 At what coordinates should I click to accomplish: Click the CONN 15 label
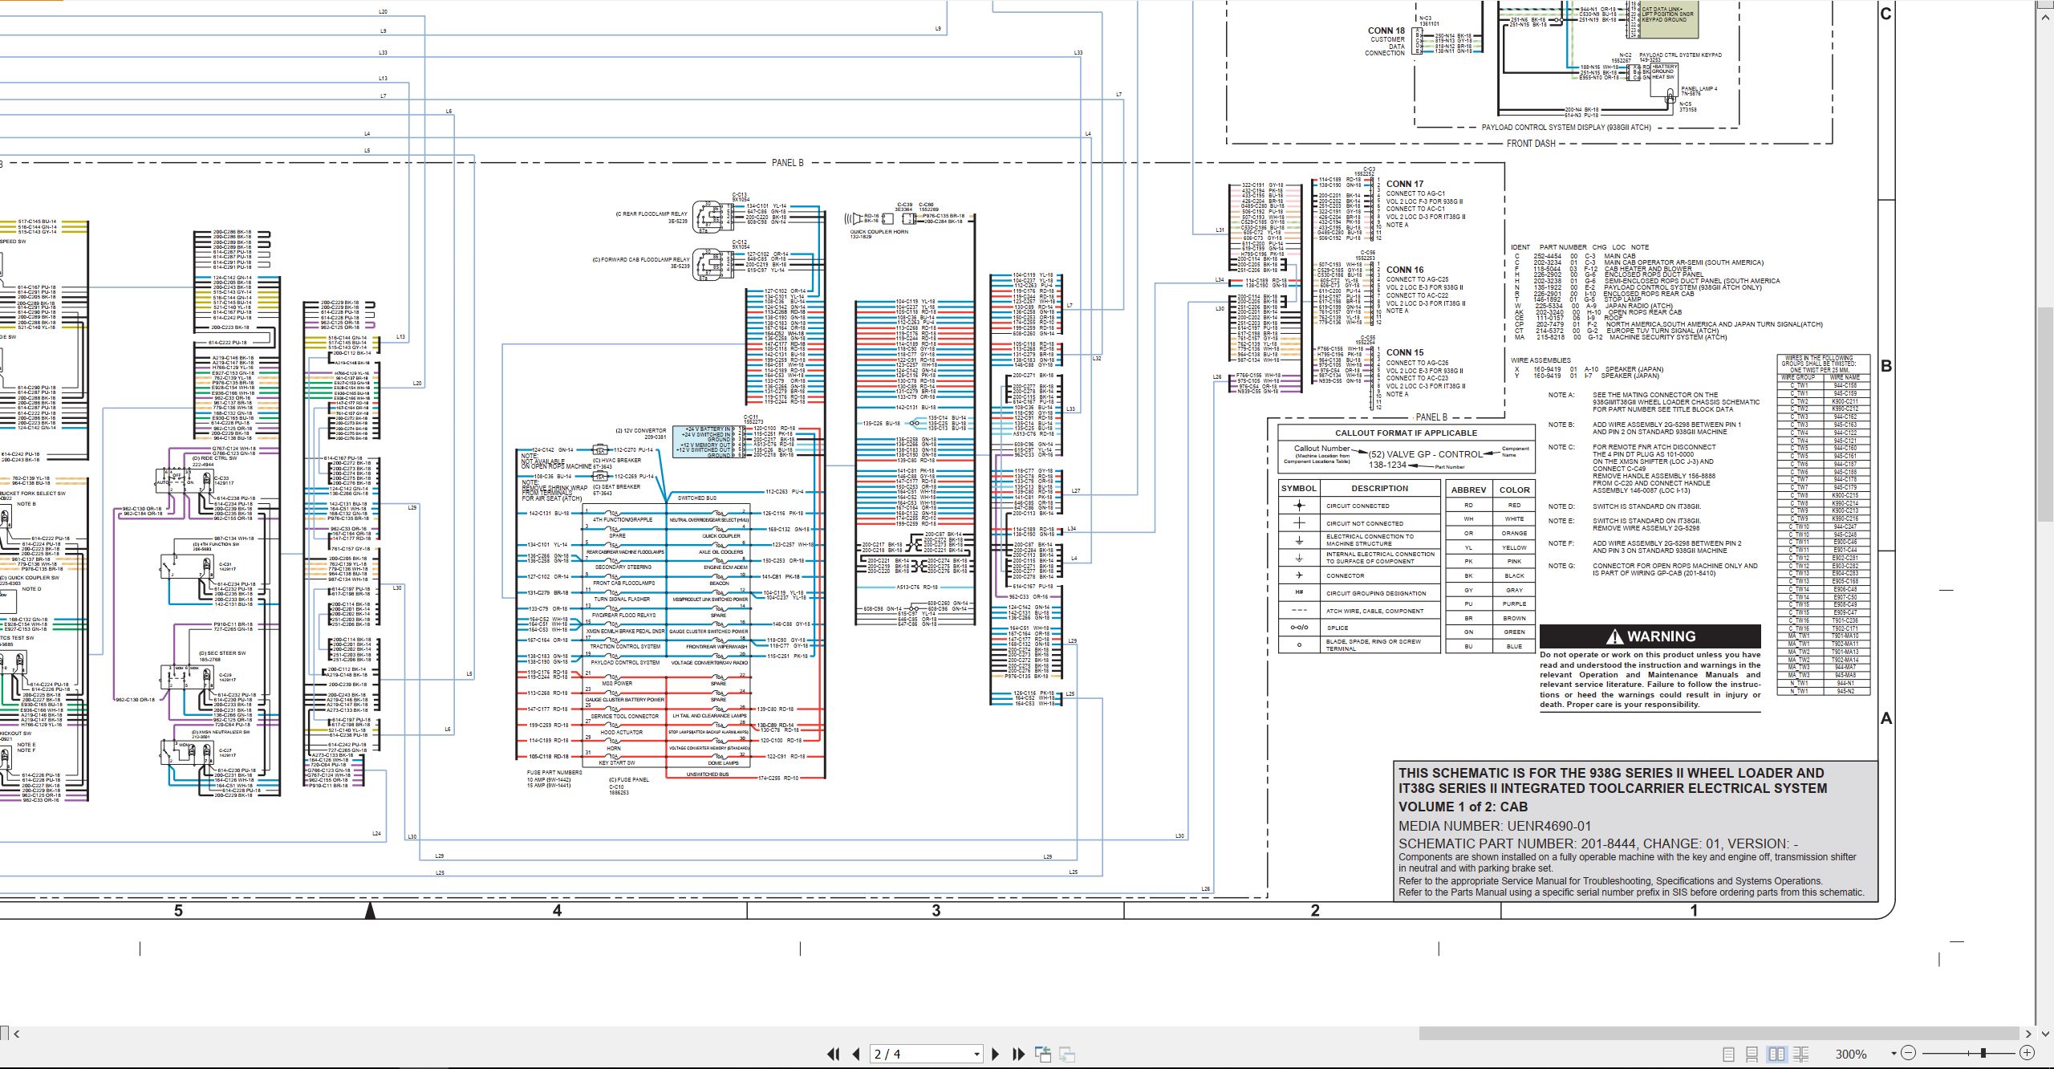click(x=1405, y=352)
